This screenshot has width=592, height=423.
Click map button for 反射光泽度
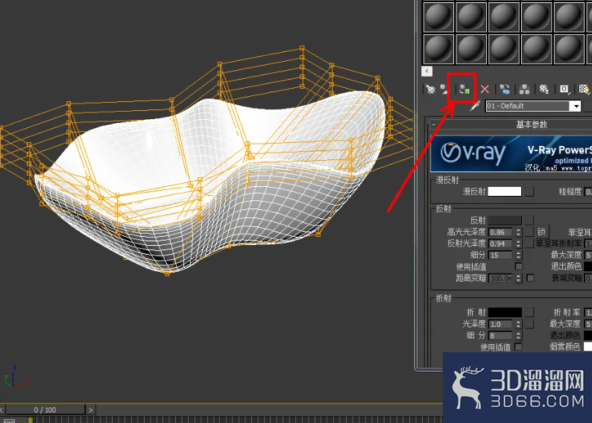pos(529,244)
